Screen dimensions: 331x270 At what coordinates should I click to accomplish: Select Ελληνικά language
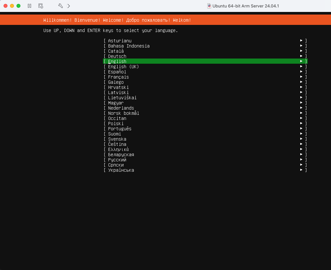[205, 149]
